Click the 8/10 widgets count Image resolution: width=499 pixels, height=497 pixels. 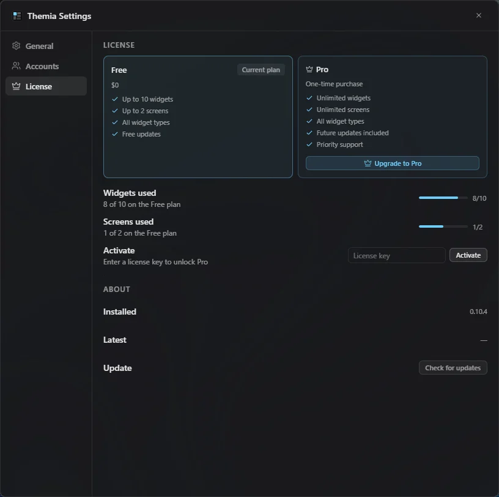(479, 198)
